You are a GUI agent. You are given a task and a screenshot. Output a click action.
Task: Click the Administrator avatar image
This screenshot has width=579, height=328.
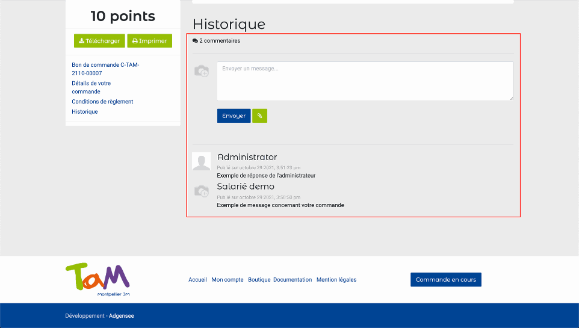tap(201, 162)
